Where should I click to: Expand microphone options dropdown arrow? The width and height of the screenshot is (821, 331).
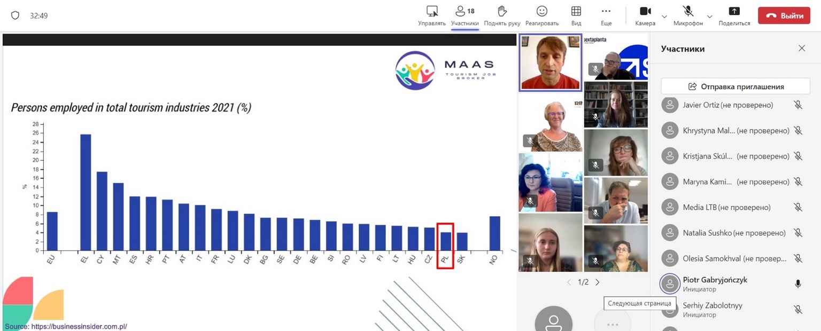click(x=709, y=17)
